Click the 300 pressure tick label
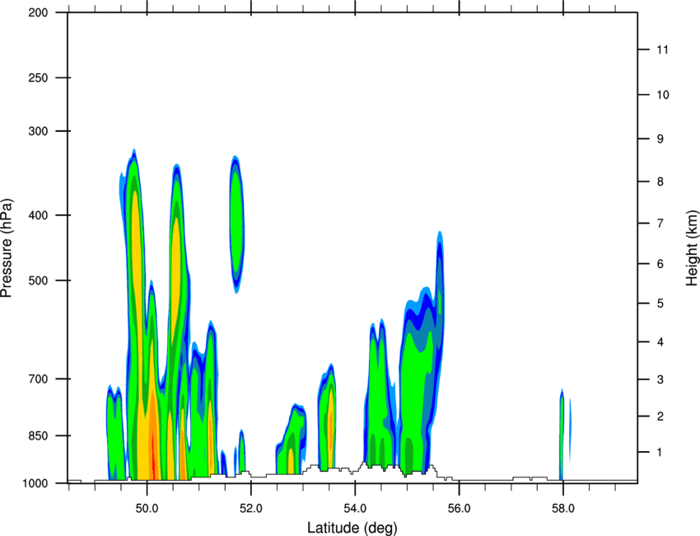 [38, 131]
